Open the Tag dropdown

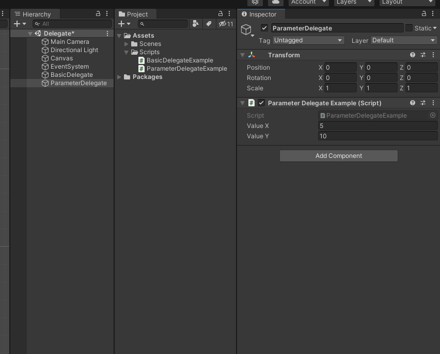tap(308, 40)
